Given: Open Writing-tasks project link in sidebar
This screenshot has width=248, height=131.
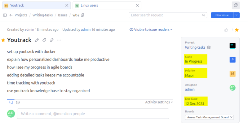Looking at the screenshot, I should click(195, 47).
